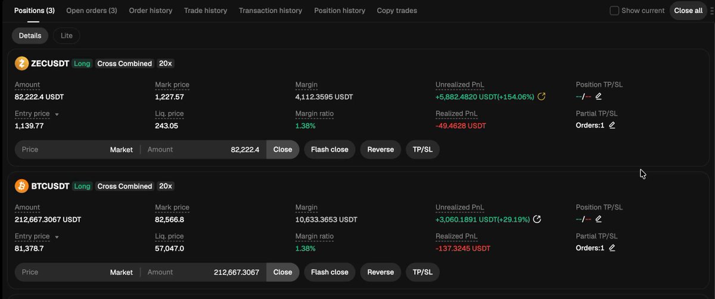
Task: Click BTCUSDT margin 10,633.3653 USDT
Action: 327,219
